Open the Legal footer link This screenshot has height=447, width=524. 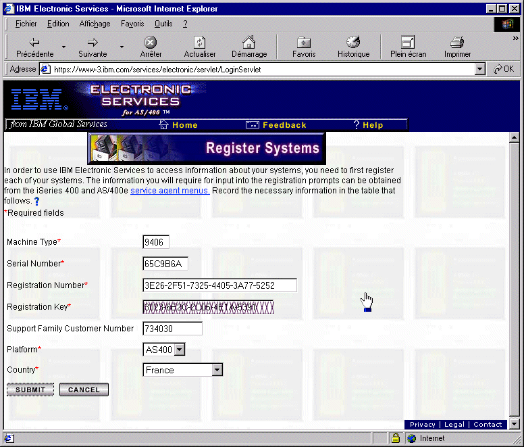pyautogui.click(x=454, y=424)
